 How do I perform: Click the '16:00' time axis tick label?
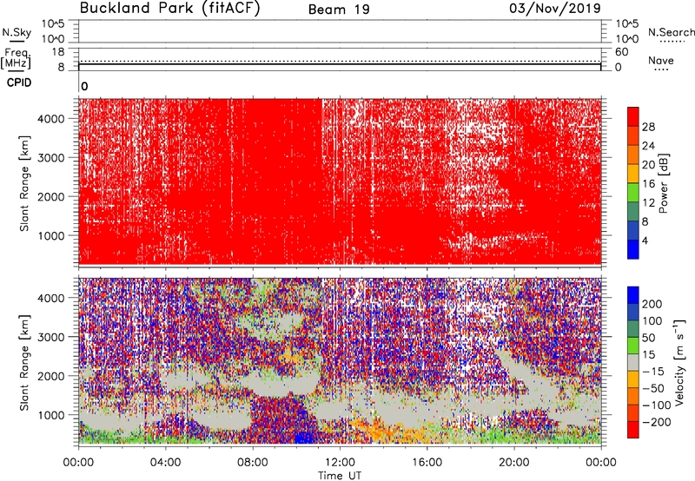[427, 463]
